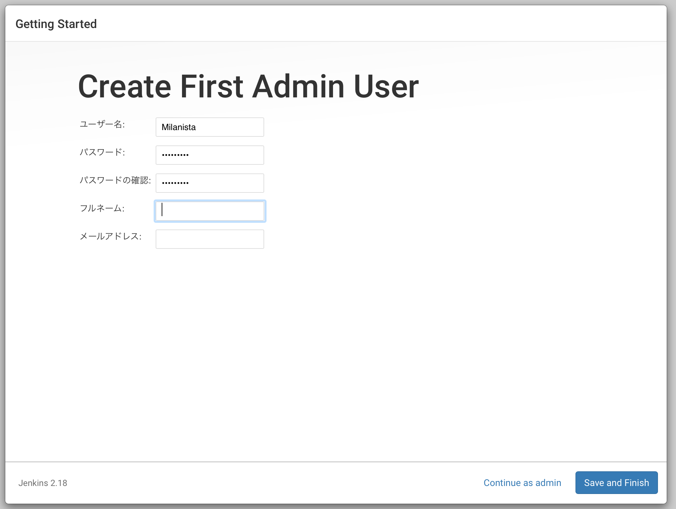Click the メールアドレス field label

[111, 236]
